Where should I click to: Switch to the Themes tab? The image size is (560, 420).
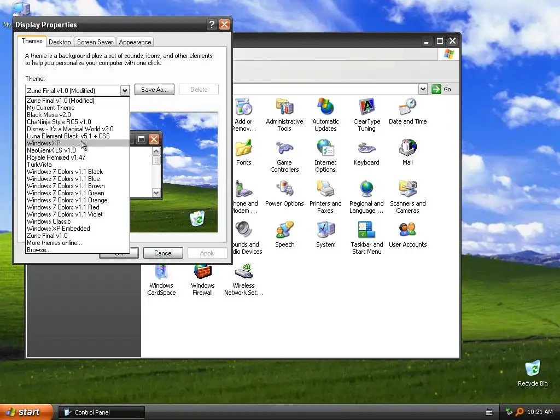32,41
